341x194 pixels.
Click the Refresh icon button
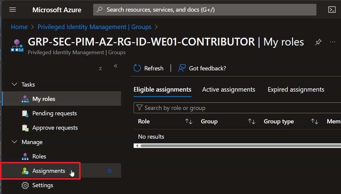pos(137,68)
